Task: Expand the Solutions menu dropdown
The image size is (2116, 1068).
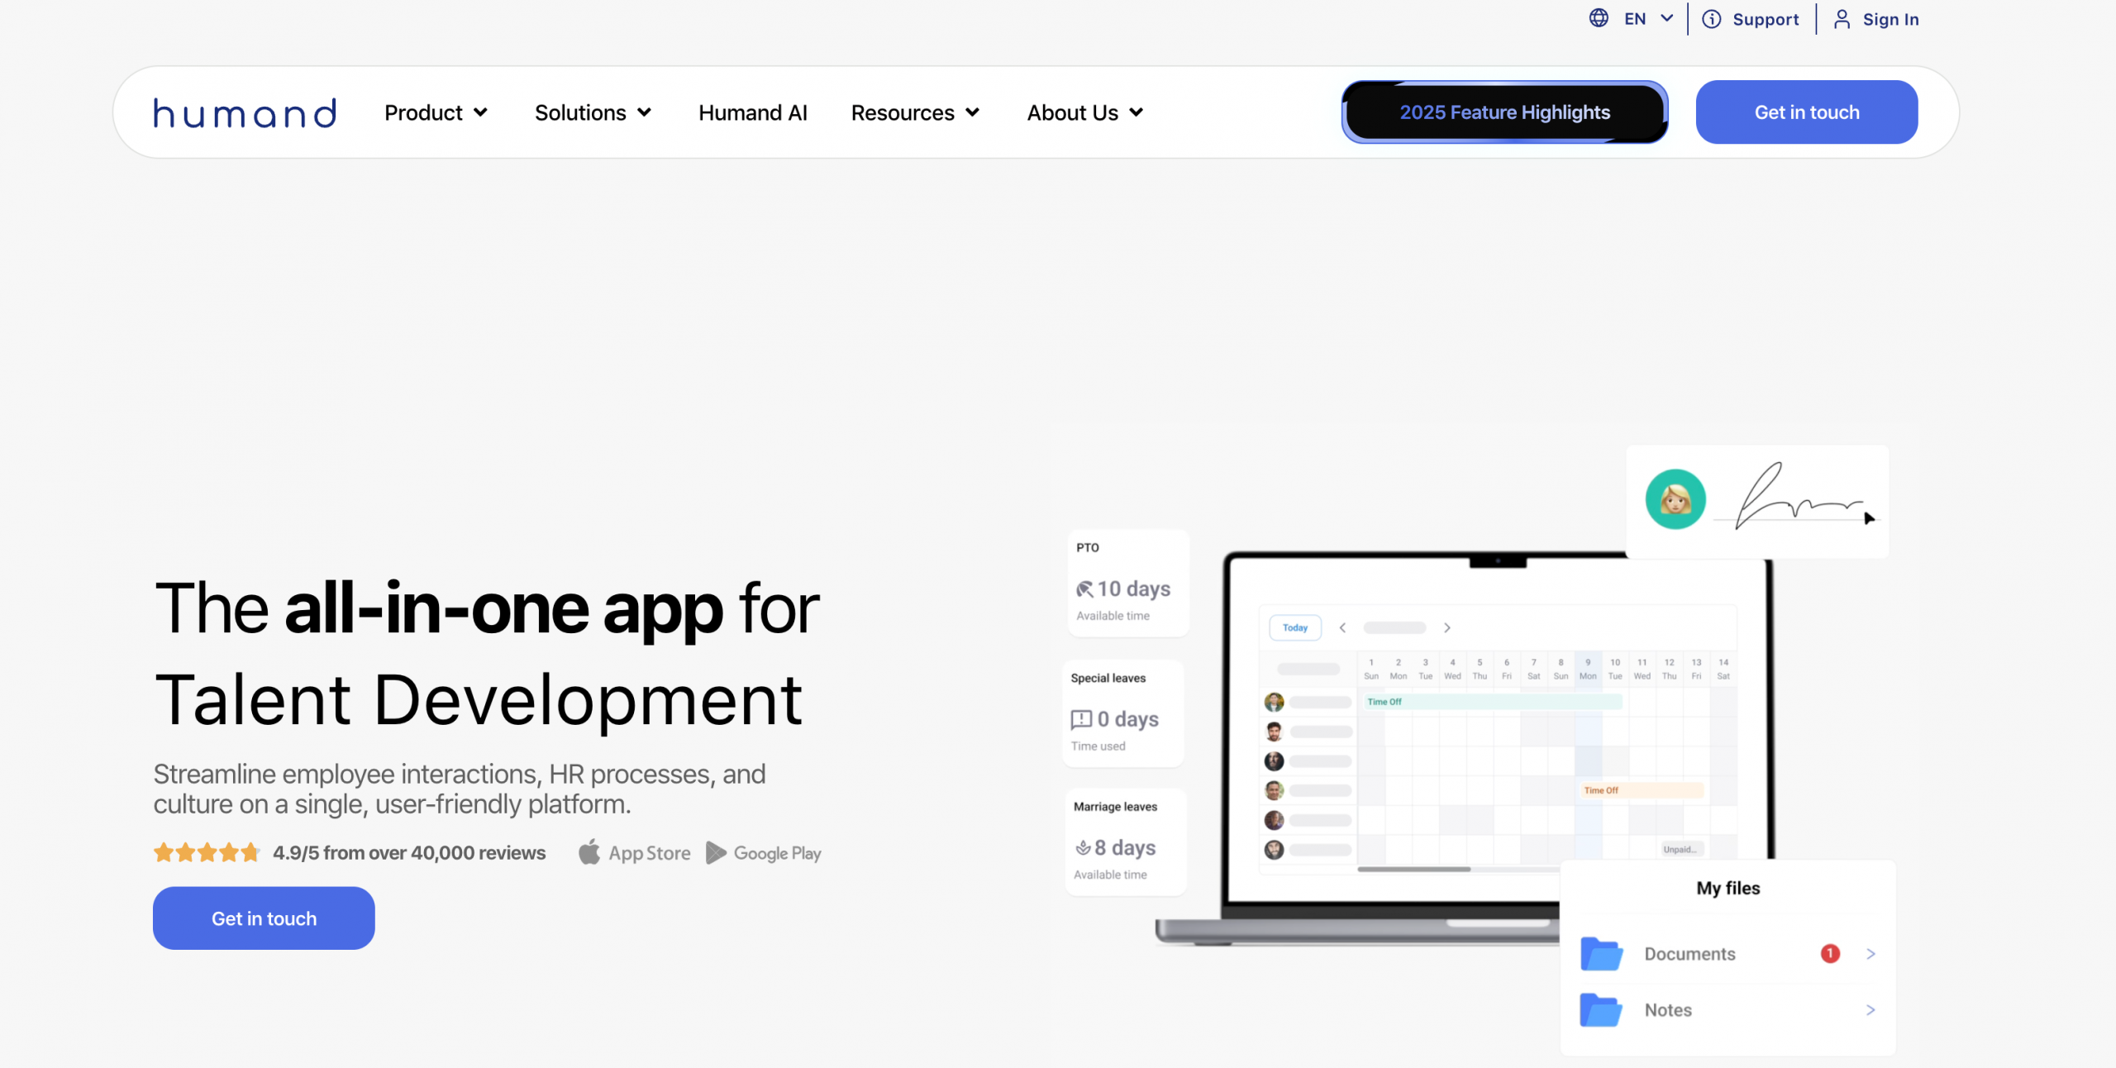Action: click(593, 112)
